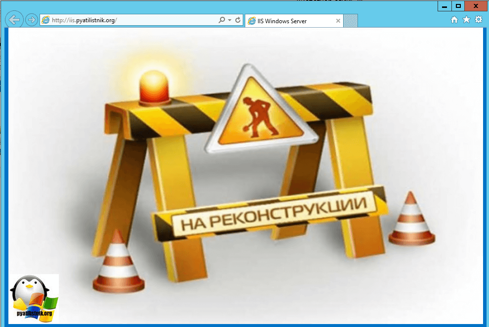The image size is (489, 327).
Task: Select the IIS Windows Server tab
Action: [294, 21]
